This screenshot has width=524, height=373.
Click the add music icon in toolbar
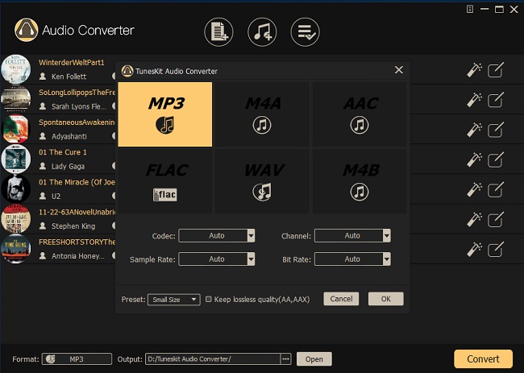(x=262, y=31)
